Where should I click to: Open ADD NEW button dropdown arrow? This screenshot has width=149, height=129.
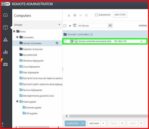[x=103, y=123]
